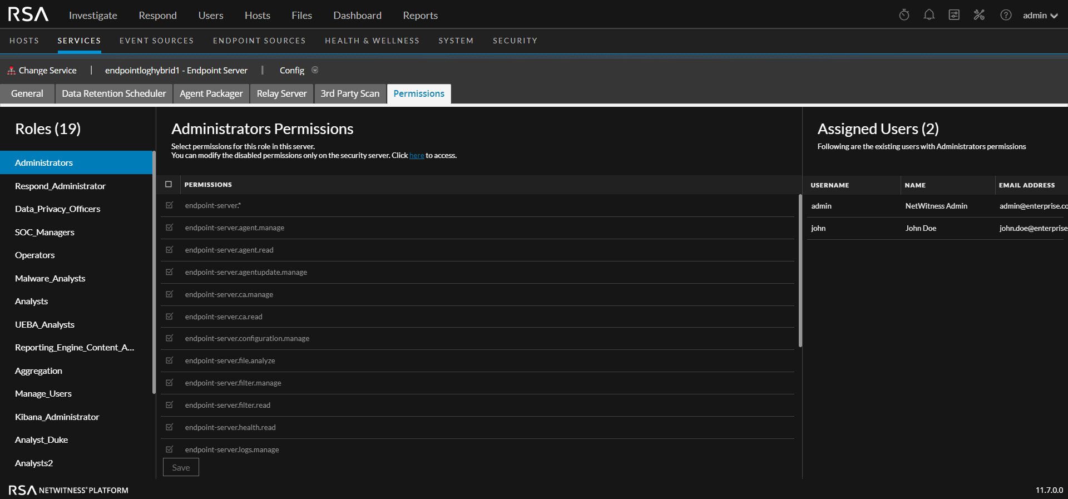The image size is (1068, 499).
Task: Open the help question mark icon
Action: [1006, 15]
